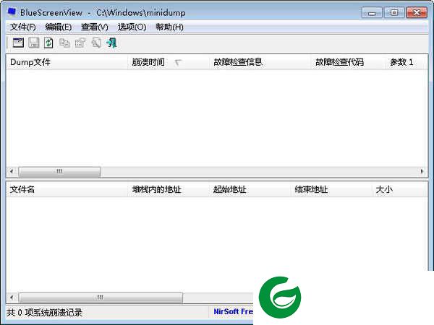Click upper pane scrollbar left arrow
The width and height of the screenshot is (434, 325).
[12, 172]
